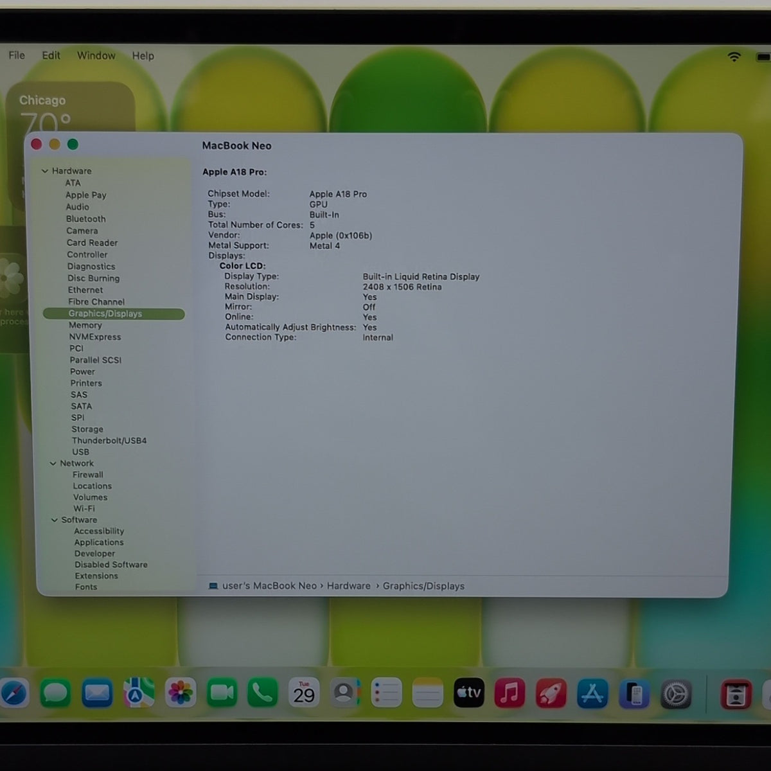Launch App Store from the dock
771x771 pixels.
pos(592,693)
